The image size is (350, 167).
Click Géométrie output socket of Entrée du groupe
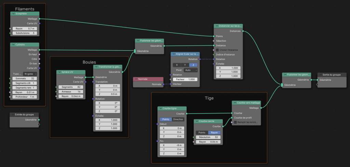click(39, 120)
